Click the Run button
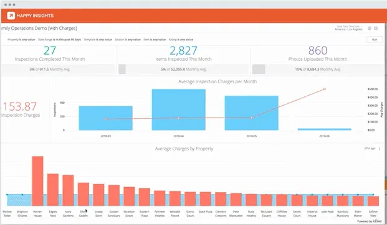The height and width of the screenshot is (225, 387). (375, 39)
